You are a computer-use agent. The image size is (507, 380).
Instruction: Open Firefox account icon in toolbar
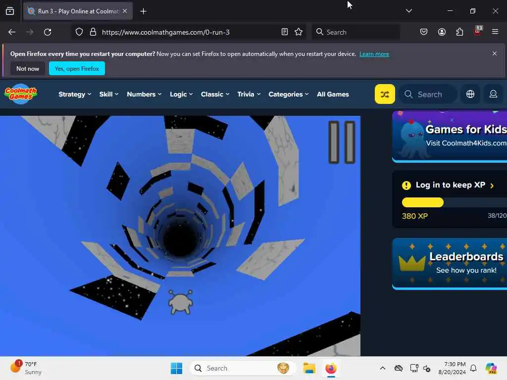point(442,32)
